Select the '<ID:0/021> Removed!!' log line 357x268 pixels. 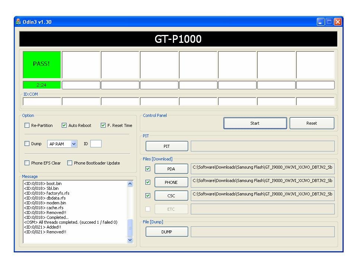(x=45, y=232)
